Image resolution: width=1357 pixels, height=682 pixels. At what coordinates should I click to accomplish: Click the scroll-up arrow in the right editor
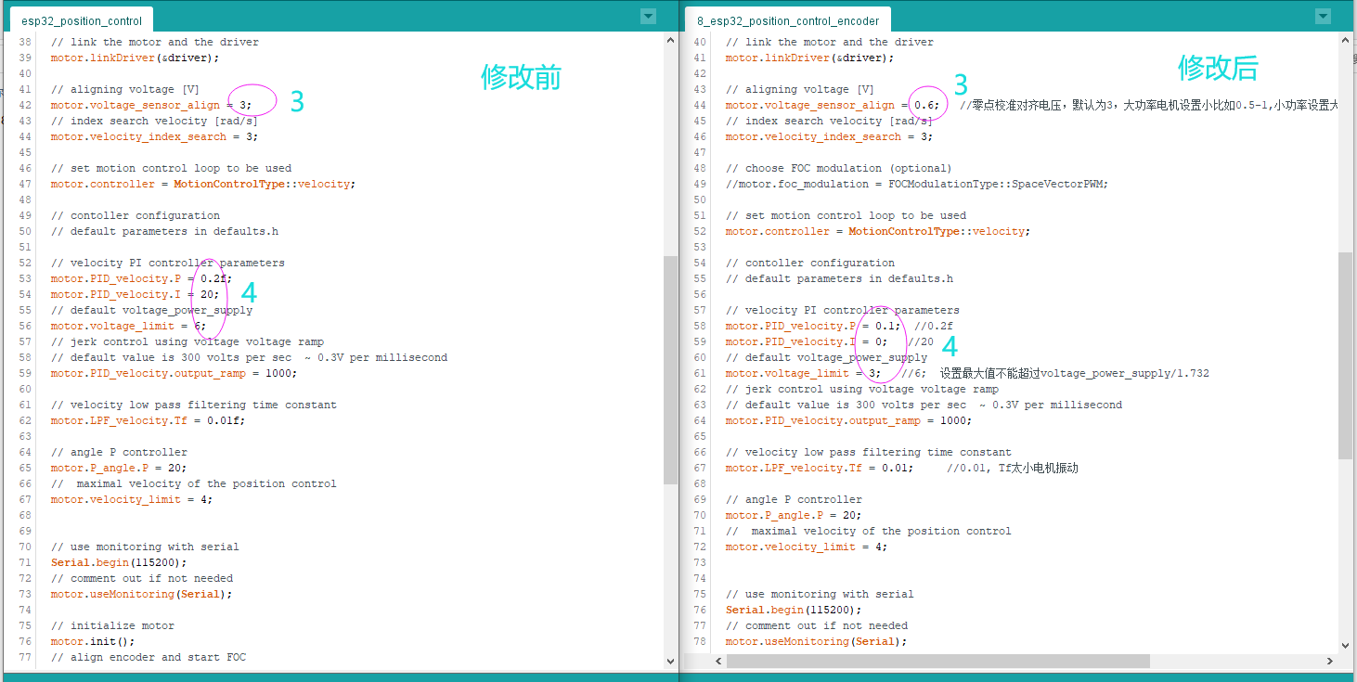(x=1343, y=39)
